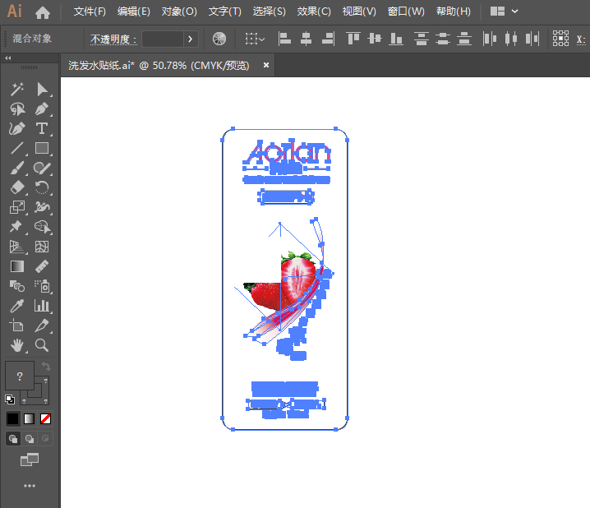Image resolution: width=590 pixels, height=508 pixels.
Task: Activate the Zoom tool
Action: (x=42, y=344)
